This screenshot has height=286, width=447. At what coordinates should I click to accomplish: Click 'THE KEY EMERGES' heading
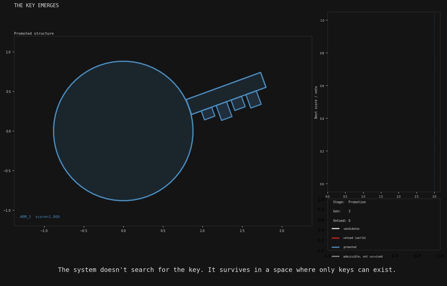(x=36, y=6)
